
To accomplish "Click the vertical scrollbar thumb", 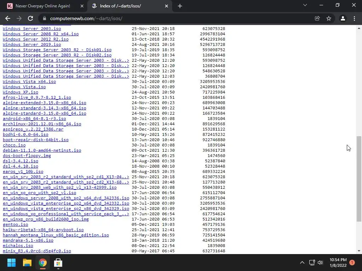I will 359,179.
